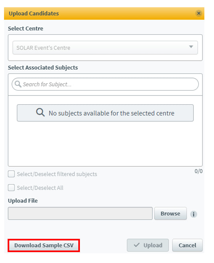Click the 0/0 subject counter
The width and height of the screenshot is (214, 263).
point(198,171)
